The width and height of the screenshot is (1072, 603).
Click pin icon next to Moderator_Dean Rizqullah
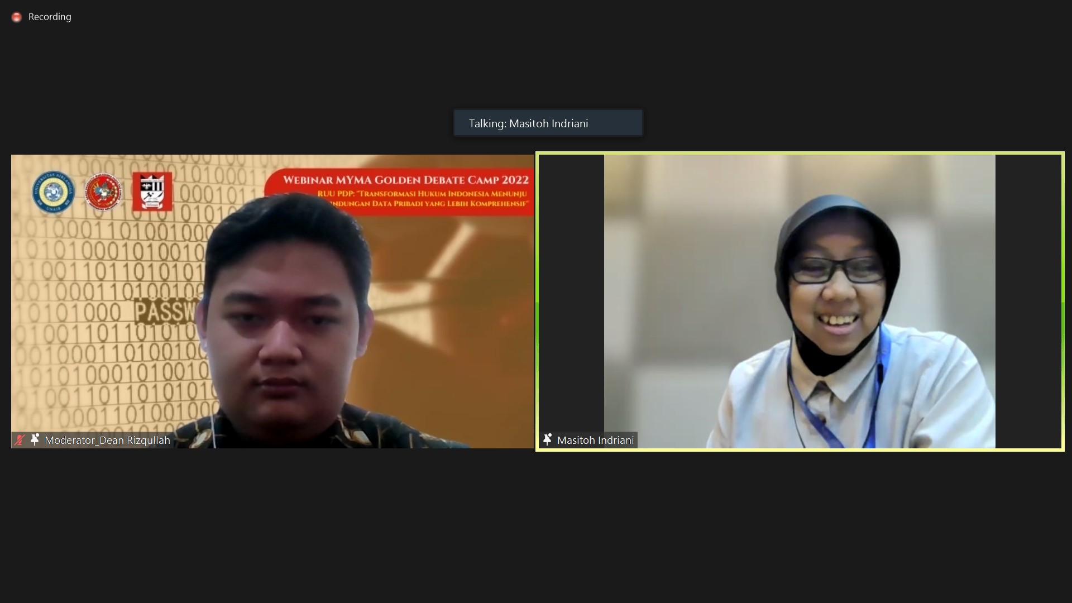(x=35, y=440)
